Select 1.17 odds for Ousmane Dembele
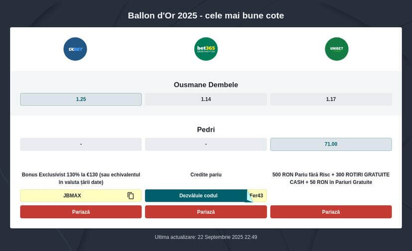 coord(331,99)
